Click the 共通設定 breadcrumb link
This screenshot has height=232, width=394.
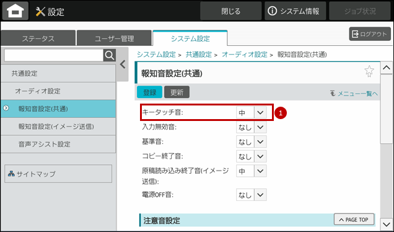click(198, 55)
